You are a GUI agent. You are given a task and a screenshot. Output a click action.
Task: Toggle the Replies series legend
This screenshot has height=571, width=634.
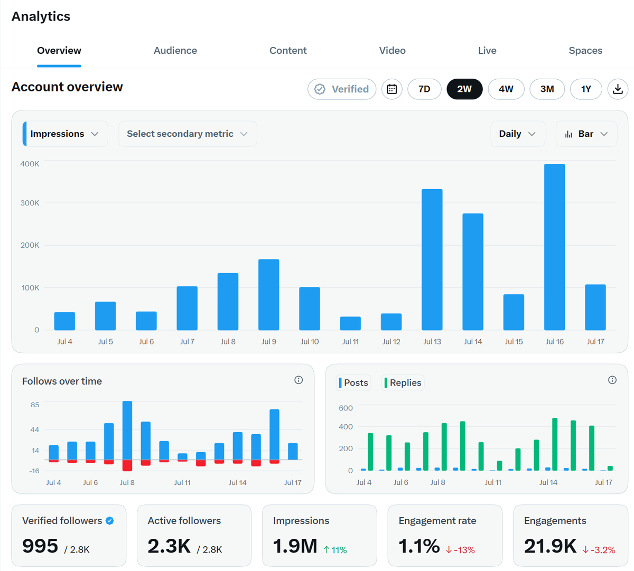403,382
